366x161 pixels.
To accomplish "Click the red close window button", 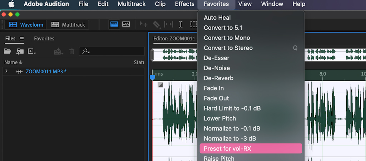I will 4,14.
